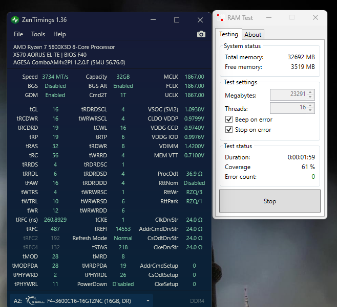Click the FCLK value 1867.00
337x307 pixels.
tap(194, 86)
